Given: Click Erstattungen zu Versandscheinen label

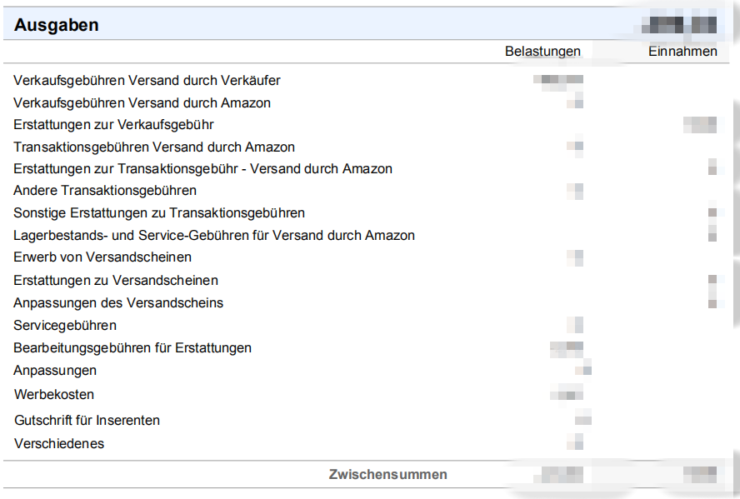Looking at the screenshot, I should tap(116, 281).
